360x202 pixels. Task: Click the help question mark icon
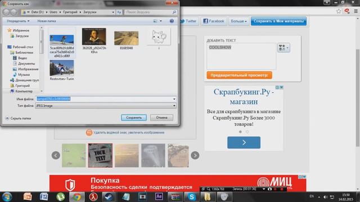coord(172,21)
